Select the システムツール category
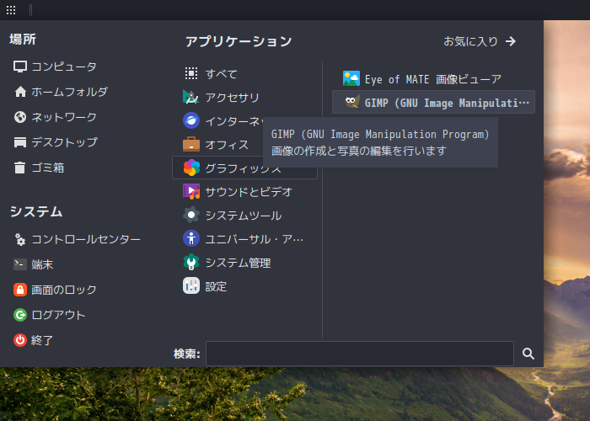Screen dimensions: 590x421 244,215
